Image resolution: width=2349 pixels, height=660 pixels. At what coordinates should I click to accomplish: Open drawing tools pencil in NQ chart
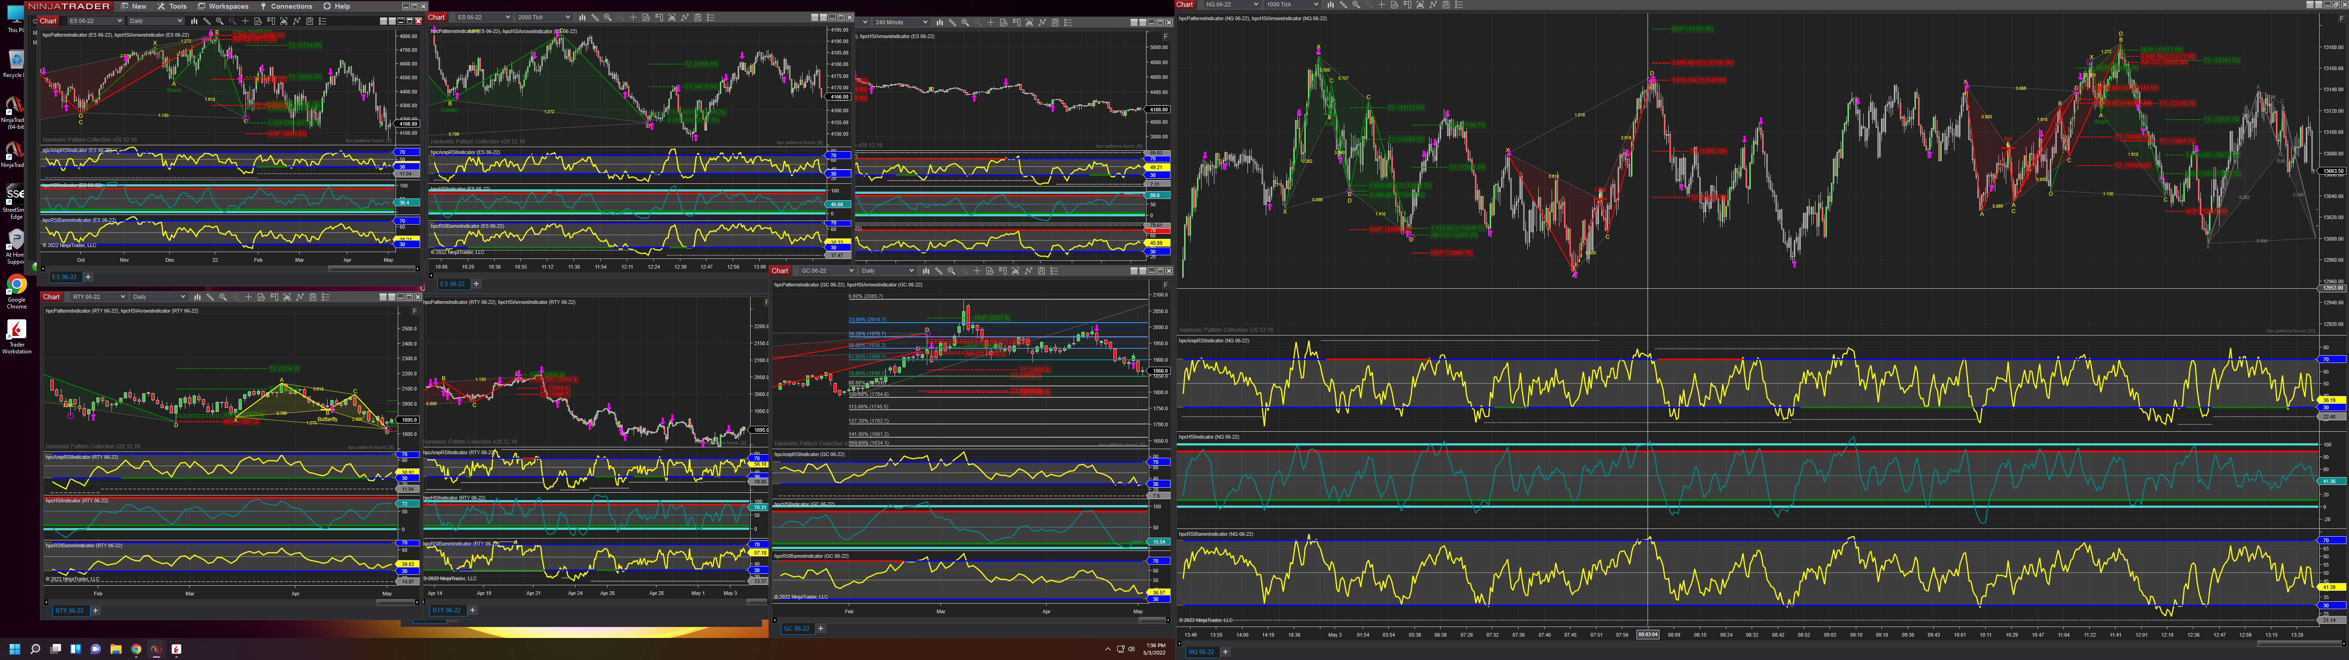point(1343,5)
